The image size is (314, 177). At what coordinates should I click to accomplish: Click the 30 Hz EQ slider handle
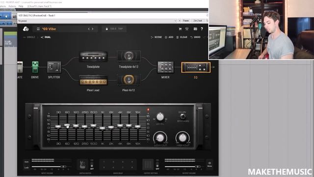click(x=58, y=126)
